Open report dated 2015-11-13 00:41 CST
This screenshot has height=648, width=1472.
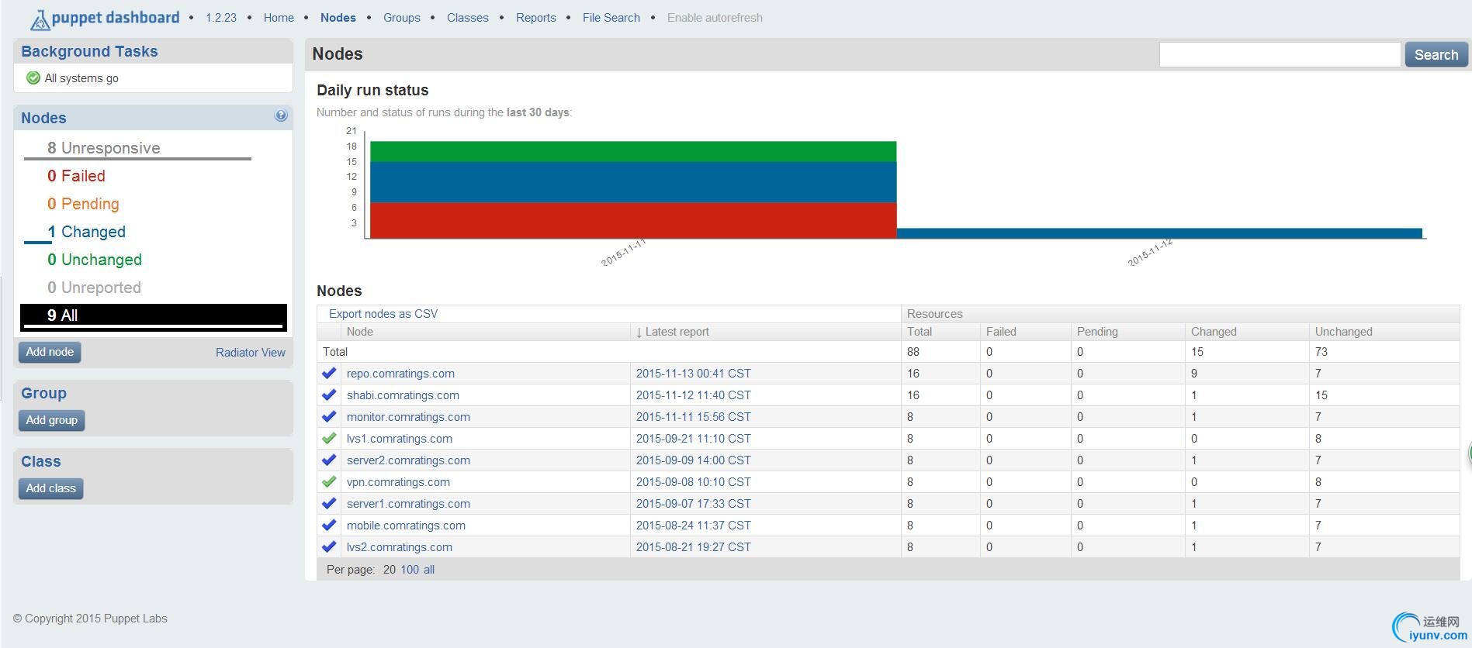tap(694, 374)
